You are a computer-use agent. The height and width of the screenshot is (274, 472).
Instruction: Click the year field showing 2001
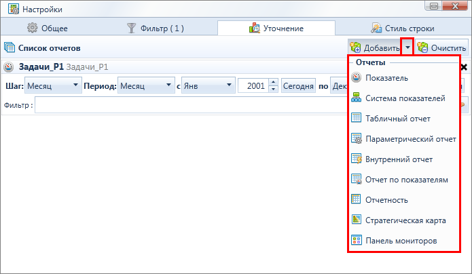tap(254, 86)
